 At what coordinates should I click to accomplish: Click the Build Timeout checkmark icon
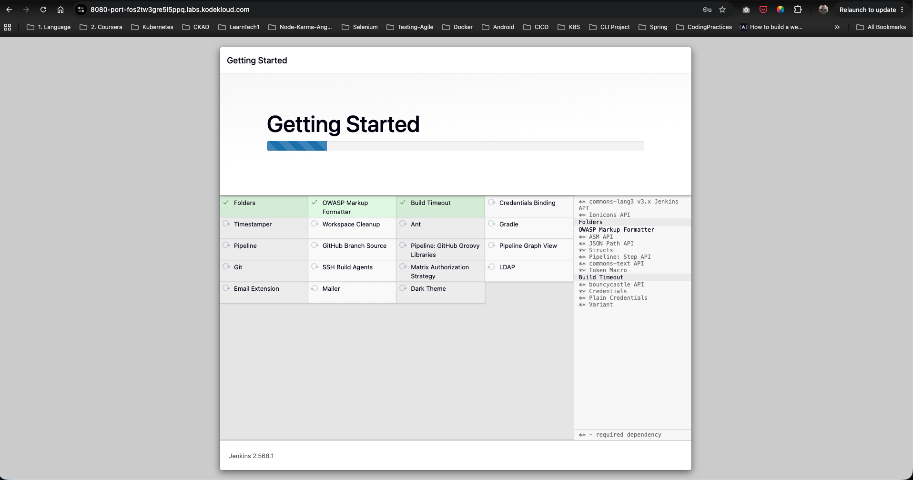[x=403, y=203]
